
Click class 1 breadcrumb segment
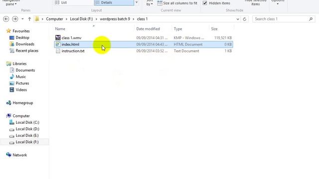pos(142,19)
